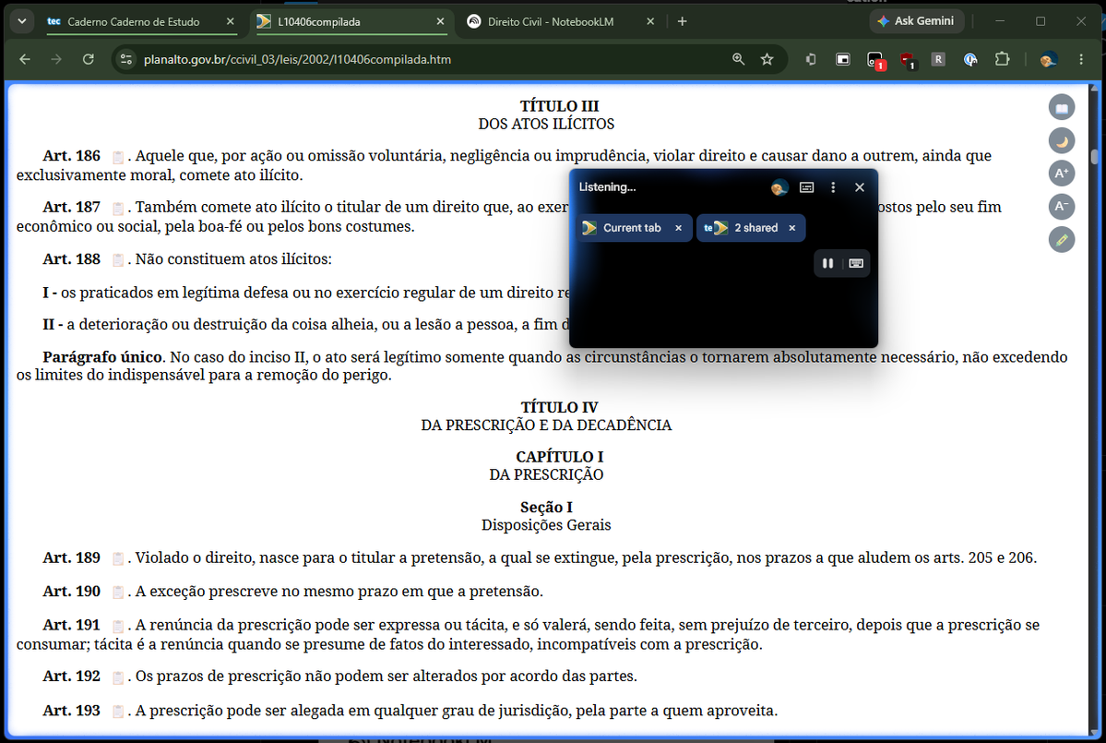Click the note icon beside Art. 186

pyautogui.click(x=118, y=157)
